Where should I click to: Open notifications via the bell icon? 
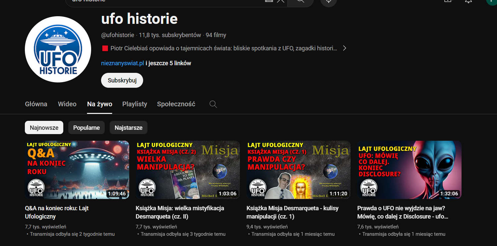point(468,1)
